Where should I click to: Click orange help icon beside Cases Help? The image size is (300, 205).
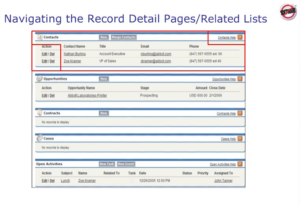tap(240, 139)
